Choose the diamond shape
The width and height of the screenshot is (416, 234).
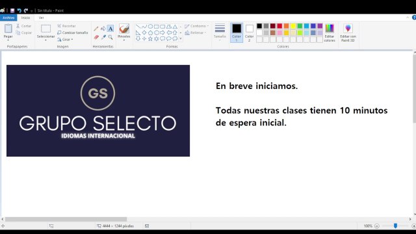pos(144,32)
